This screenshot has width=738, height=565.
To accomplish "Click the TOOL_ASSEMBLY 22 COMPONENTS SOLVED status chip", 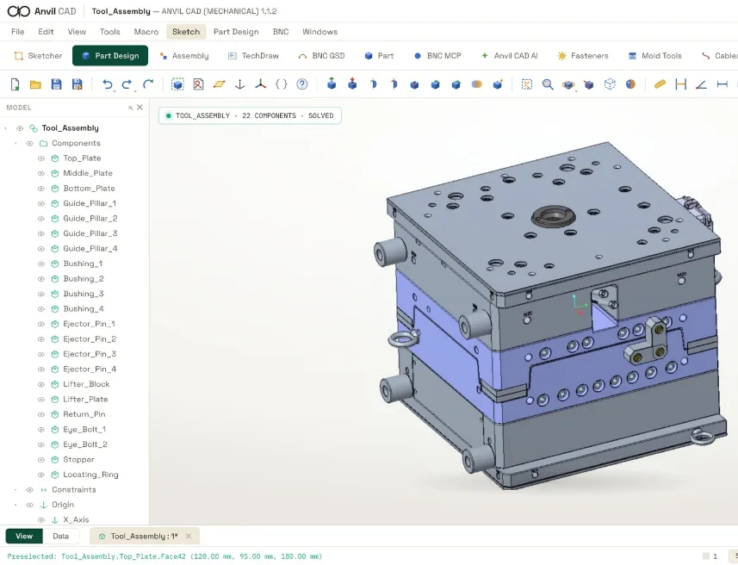I will coord(250,115).
